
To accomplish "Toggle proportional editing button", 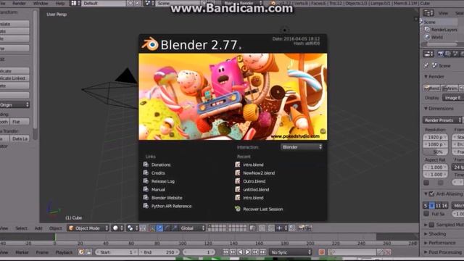I will [x=262, y=228].
